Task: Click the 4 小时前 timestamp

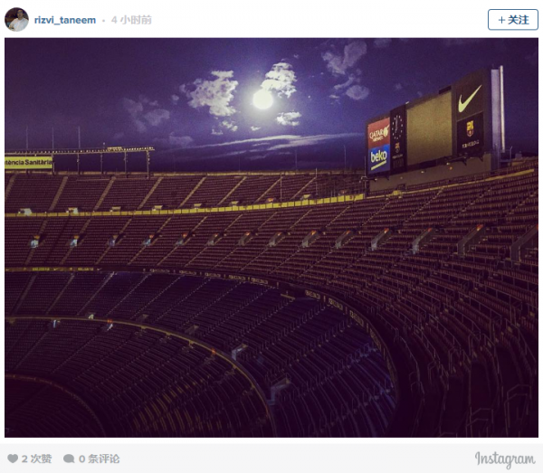Action: click(131, 20)
